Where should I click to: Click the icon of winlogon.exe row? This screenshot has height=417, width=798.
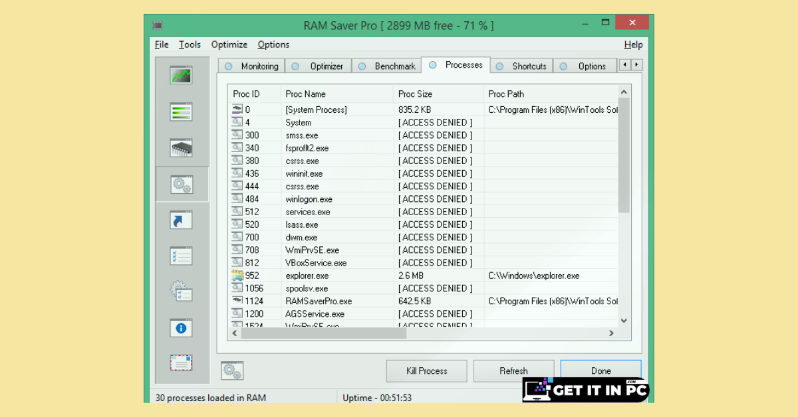(237, 199)
